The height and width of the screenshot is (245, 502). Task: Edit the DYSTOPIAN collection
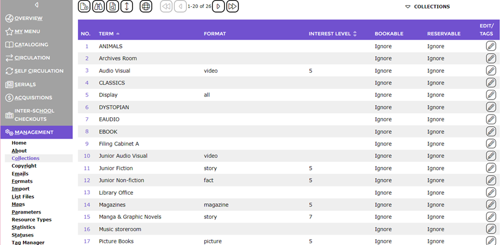tap(491, 107)
